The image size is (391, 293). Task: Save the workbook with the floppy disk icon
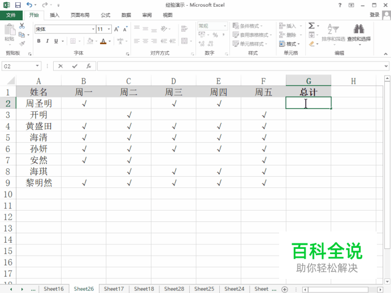point(18,5)
